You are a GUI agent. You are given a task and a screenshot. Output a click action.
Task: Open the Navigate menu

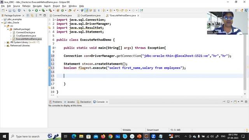[37, 6]
